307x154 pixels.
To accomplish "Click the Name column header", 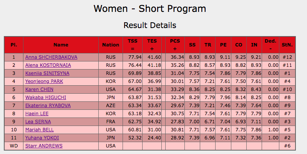I will 61,45.
